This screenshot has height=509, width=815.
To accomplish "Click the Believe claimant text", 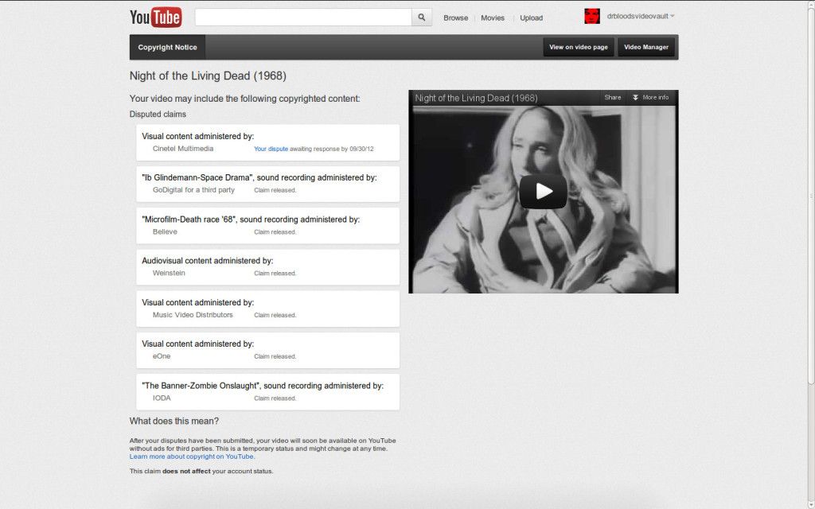I will [165, 231].
